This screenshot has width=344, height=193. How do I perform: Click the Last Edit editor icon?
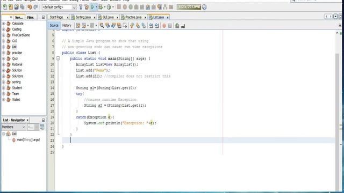(78, 26)
